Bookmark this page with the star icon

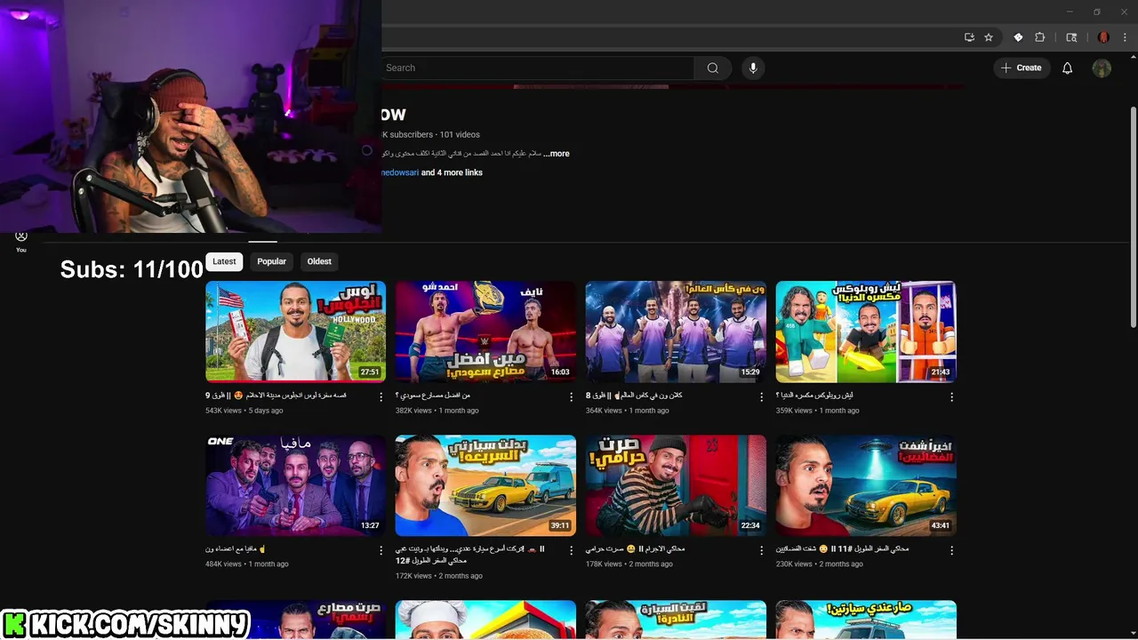pos(989,37)
